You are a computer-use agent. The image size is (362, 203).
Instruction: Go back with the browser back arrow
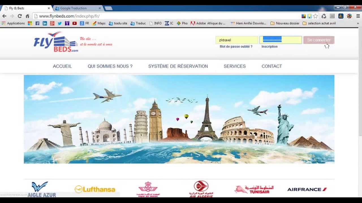(4, 16)
